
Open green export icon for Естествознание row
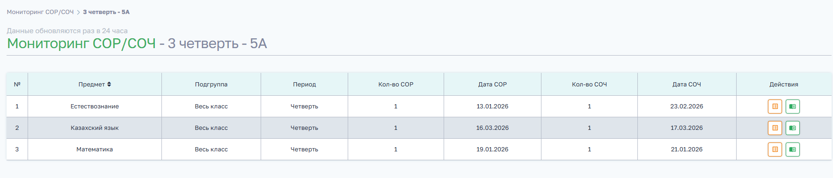[792, 107]
